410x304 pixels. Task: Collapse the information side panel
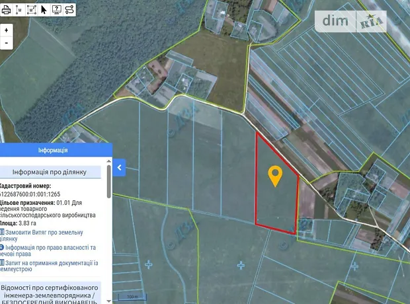[120, 168]
